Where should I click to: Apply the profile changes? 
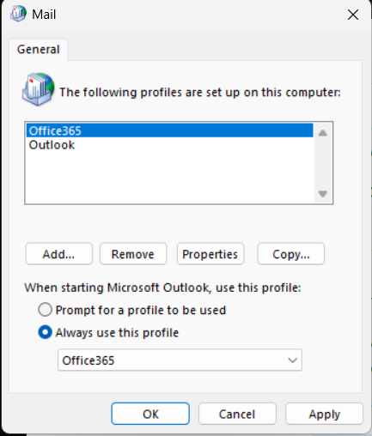(324, 414)
